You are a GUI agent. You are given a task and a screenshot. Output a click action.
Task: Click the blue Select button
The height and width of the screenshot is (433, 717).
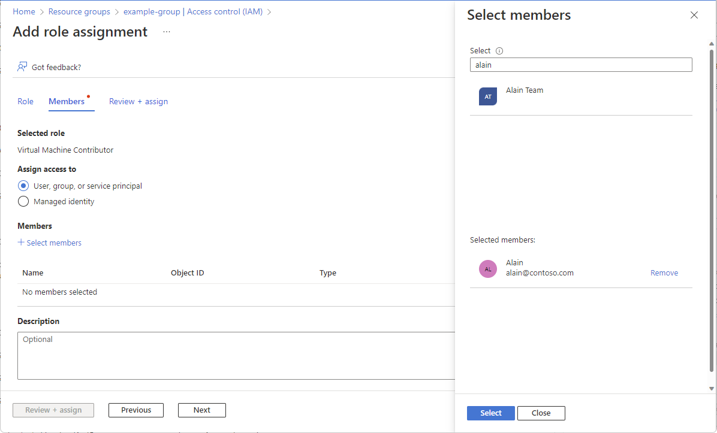pos(490,413)
